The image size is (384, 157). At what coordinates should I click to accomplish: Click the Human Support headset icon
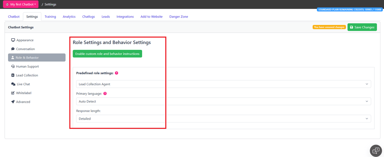click(x=13, y=67)
